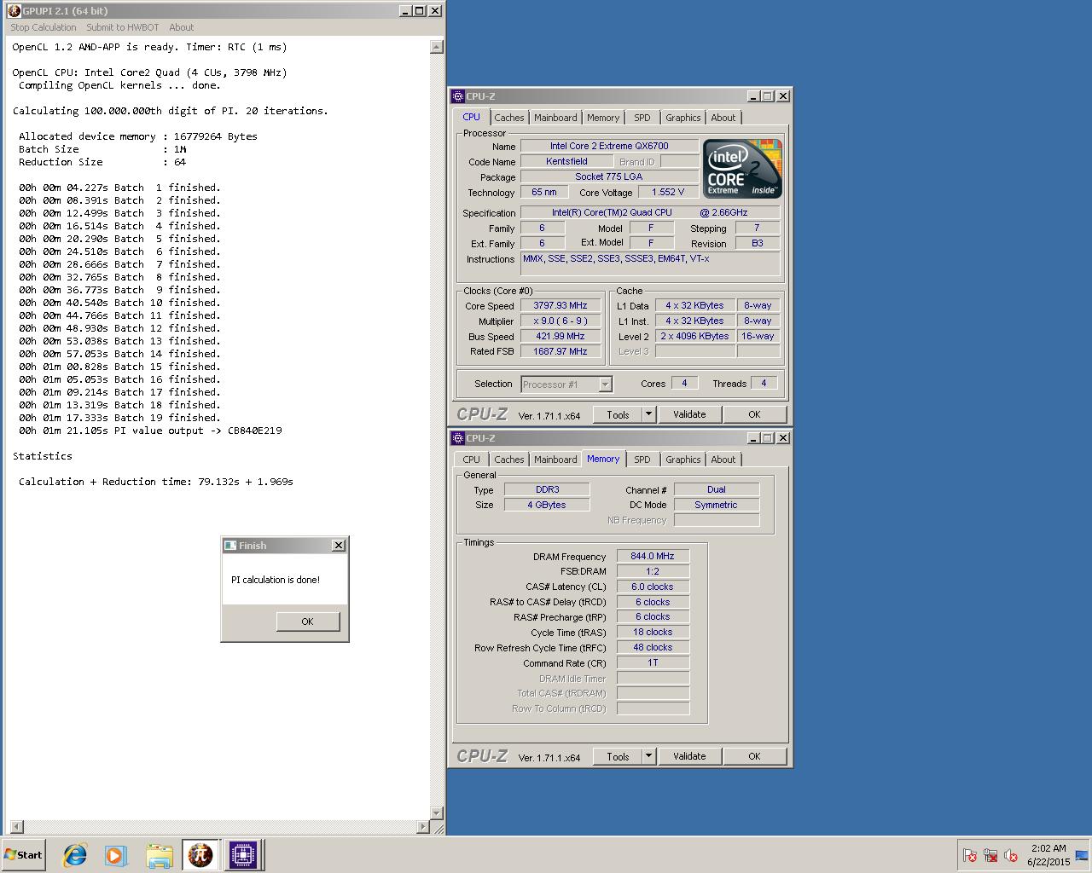The height and width of the screenshot is (873, 1092).
Task: Click the volume speaker tray icon
Action: [1011, 855]
